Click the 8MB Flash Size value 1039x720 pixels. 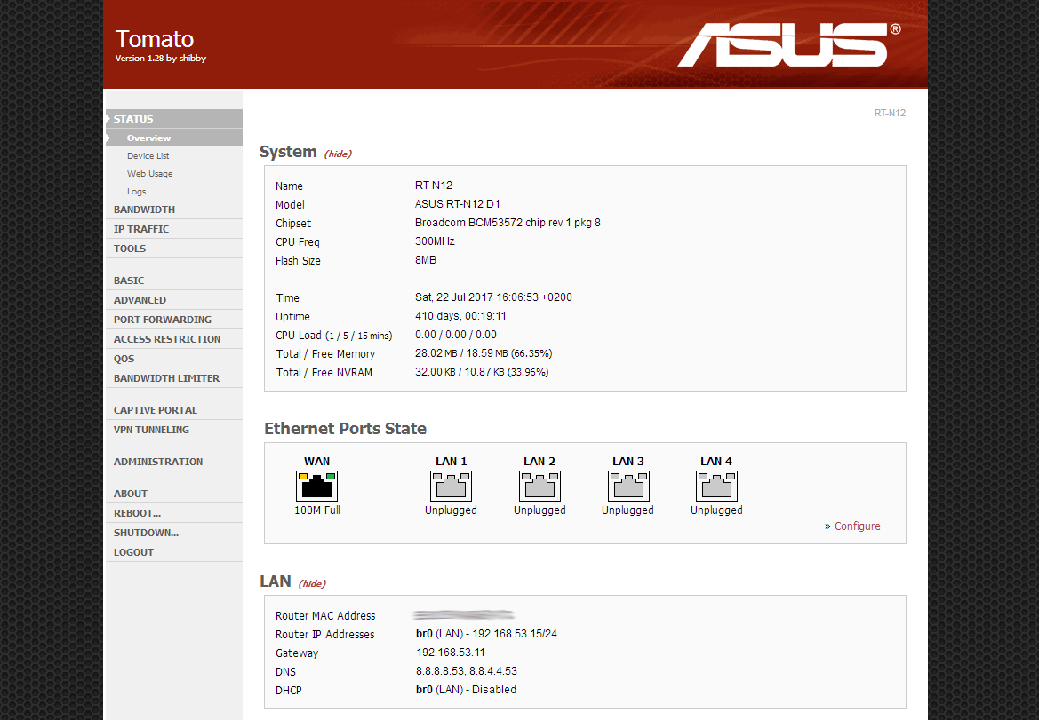point(426,260)
